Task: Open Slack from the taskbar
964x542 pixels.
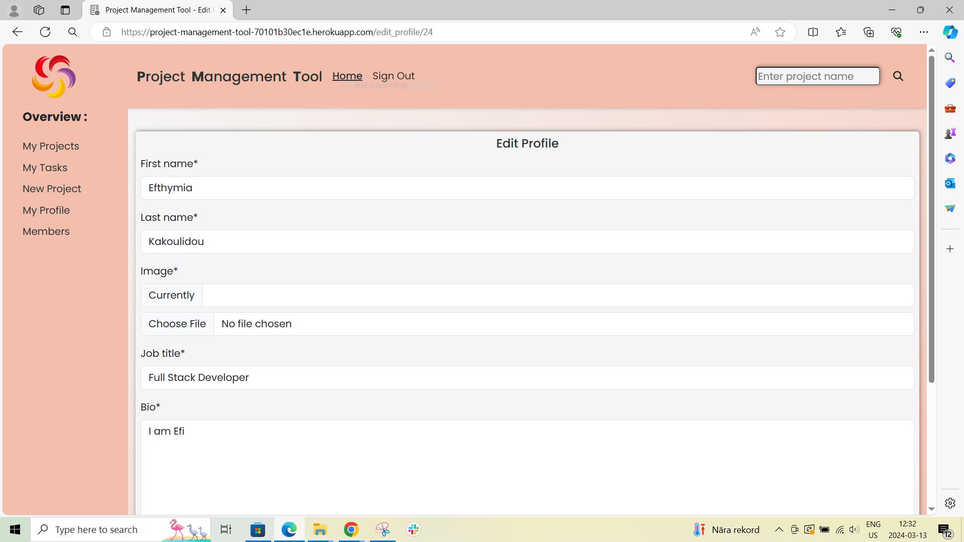Action: (x=413, y=529)
